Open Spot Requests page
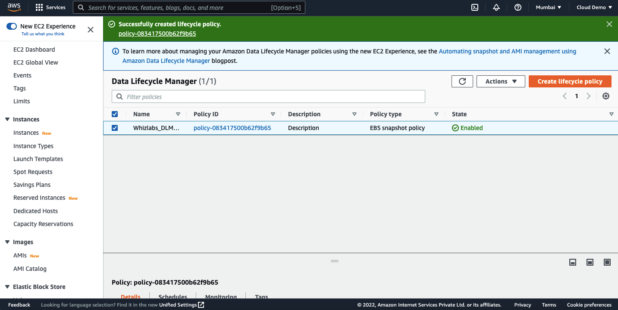The width and height of the screenshot is (618, 310). point(33,172)
